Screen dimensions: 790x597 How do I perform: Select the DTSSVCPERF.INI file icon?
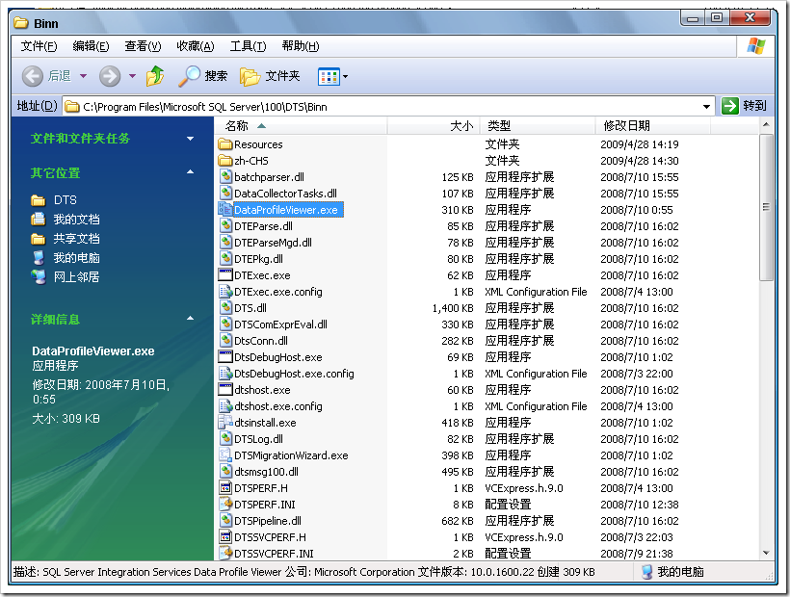click(x=225, y=554)
